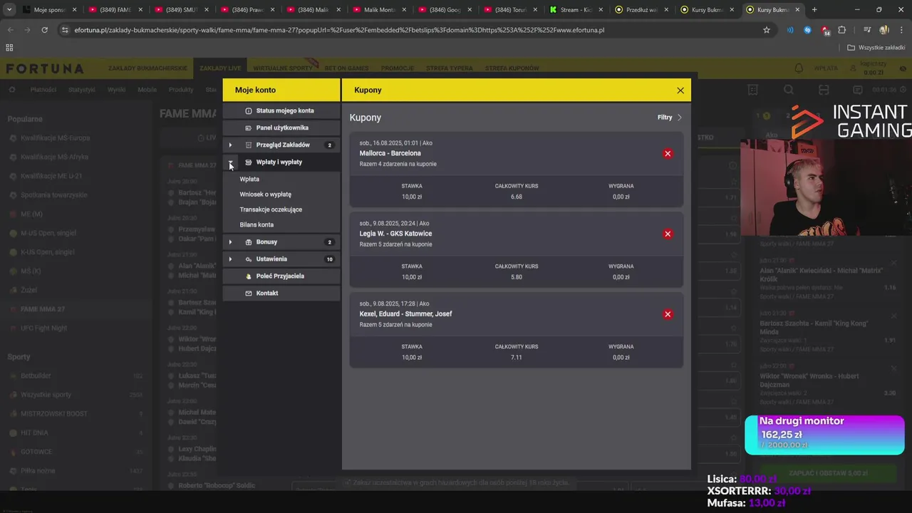The image size is (912, 513).
Task: Switch to the Stream - Kick browser tab
Action: click(576, 10)
